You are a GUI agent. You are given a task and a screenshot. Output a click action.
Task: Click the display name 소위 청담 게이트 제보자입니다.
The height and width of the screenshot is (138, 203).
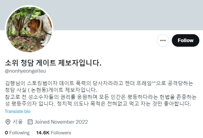coord(53,63)
